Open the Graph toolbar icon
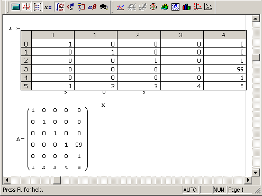The height and width of the screenshot is (196, 262). [x=26, y=7]
